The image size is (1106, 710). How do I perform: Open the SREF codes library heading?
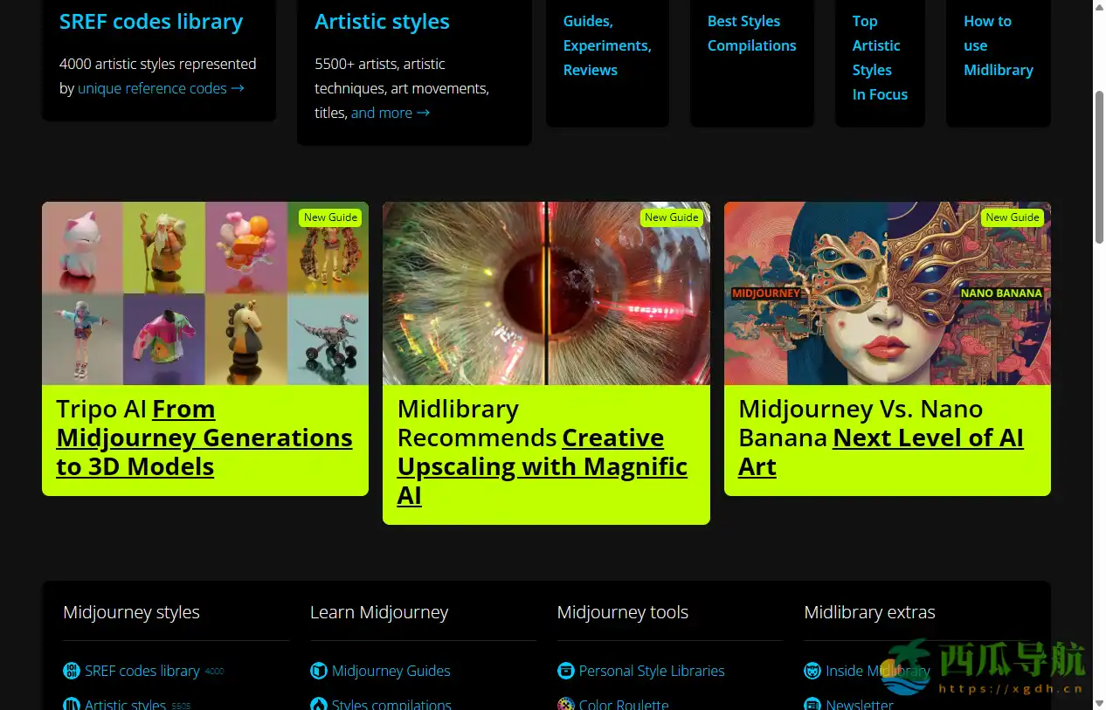point(151,22)
